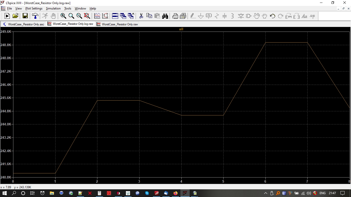Click the zoom area magnifier icon
This screenshot has width=351, height=197.
[x=71, y=16]
